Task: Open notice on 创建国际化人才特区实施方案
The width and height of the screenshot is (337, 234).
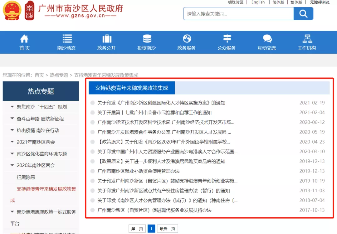Action: click(161, 103)
